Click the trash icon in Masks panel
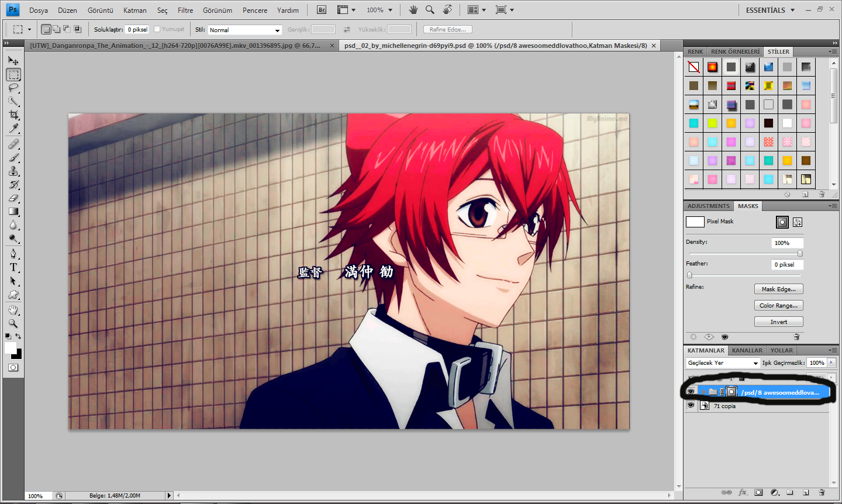The image size is (842, 504). pyautogui.click(x=796, y=337)
